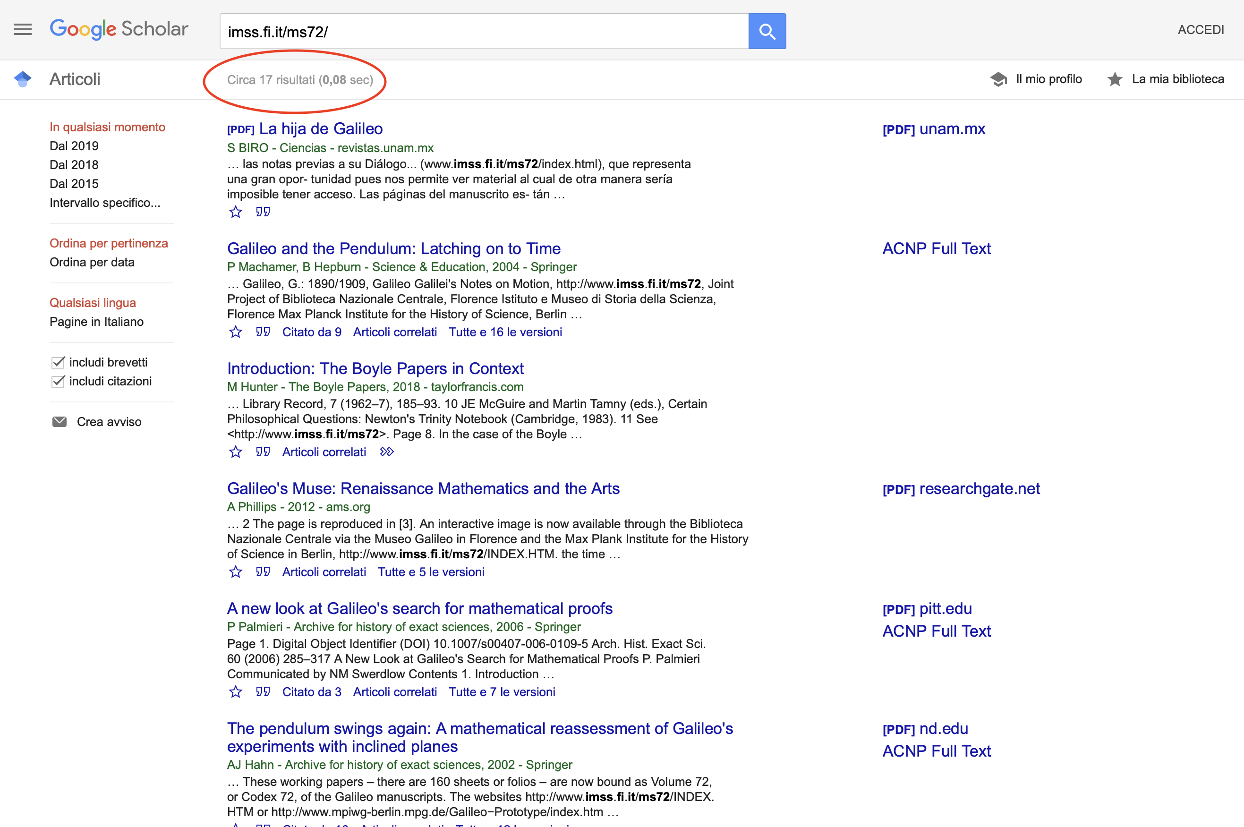1244x827 pixels.
Task: Click the Crea avviso envelope icon
Action: click(x=60, y=422)
